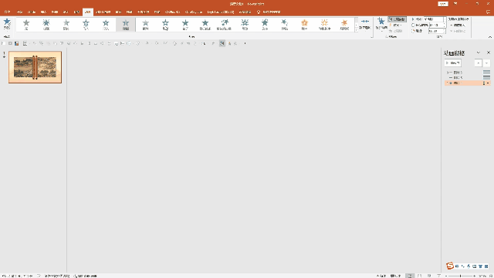Switch to Normal view in the status bar
The height and width of the screenshot is (278, 494).
(x=410, y=276)
